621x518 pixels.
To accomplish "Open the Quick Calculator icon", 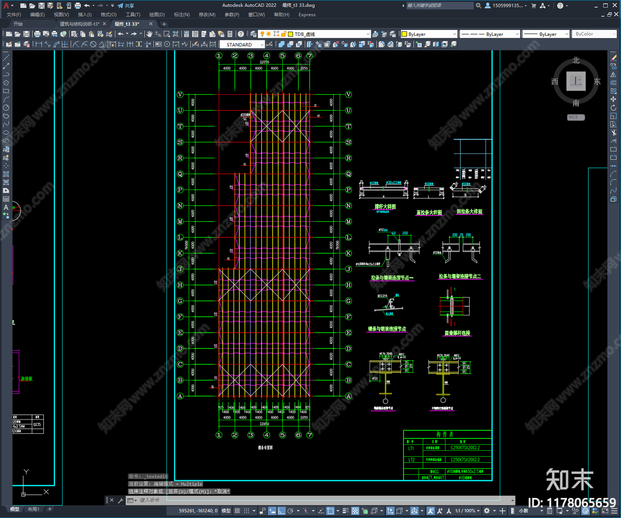I will 230,34.
